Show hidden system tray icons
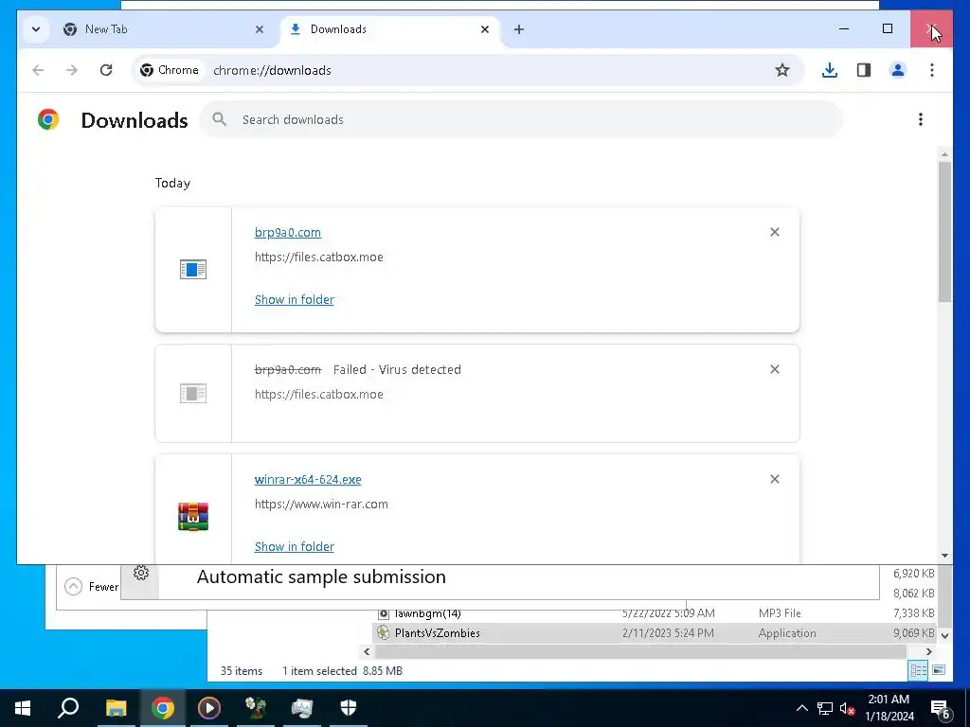 point(801,708)
